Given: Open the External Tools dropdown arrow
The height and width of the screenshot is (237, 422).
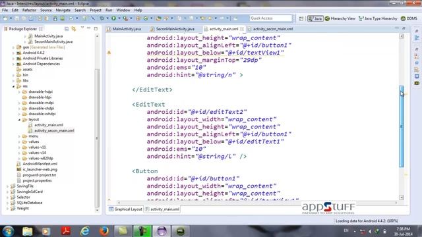Looking at the screenshot, I should click(x=131, y=18).
